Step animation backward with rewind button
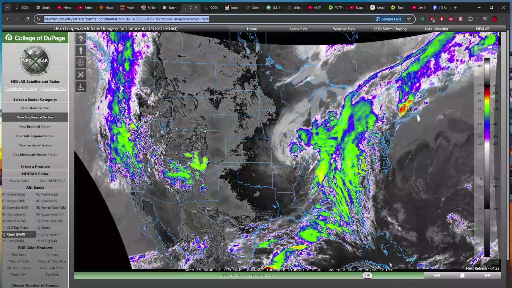Image resolution: width=512 pixels, height=288 pixels. click(x=437, y=275)
